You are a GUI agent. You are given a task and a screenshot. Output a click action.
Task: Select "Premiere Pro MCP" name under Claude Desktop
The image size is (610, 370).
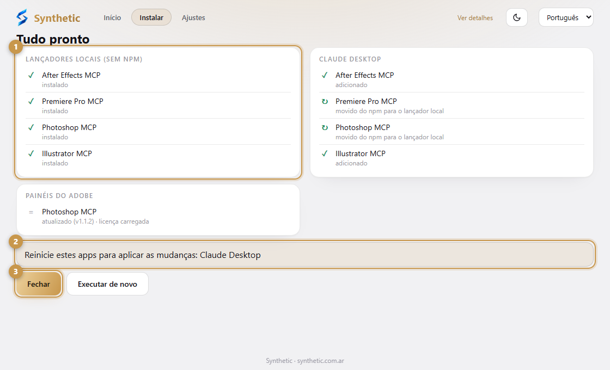pyautogui.click(x=367, y=101)
